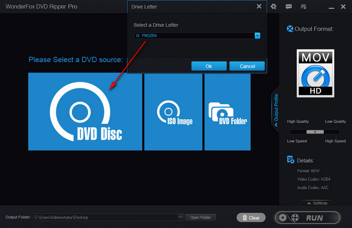Choose ISO Image as source

point(173,112)
